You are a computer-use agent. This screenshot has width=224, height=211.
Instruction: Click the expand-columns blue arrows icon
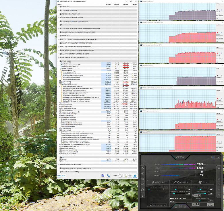point(59,176)
